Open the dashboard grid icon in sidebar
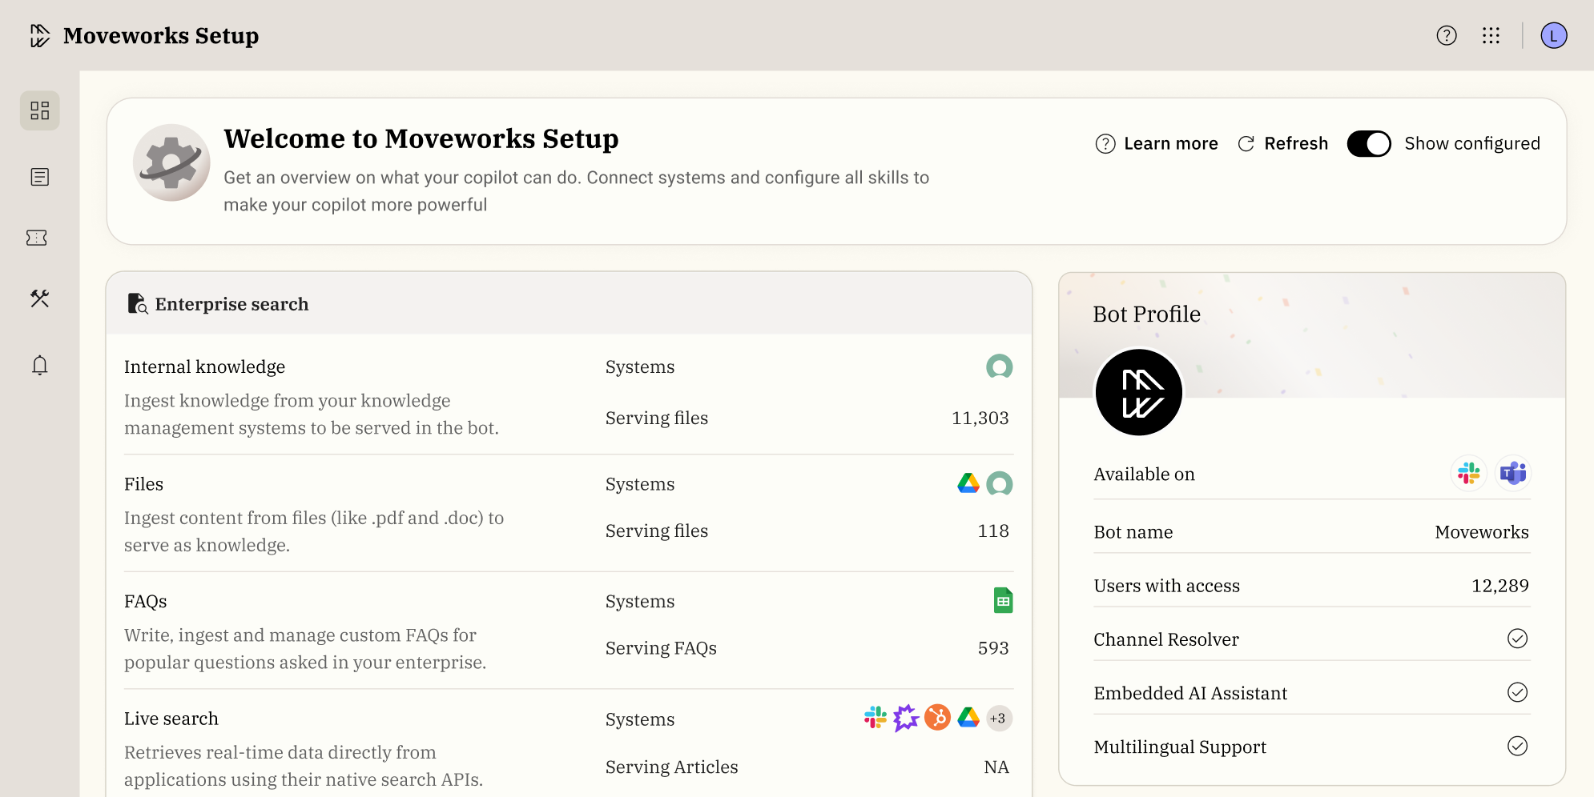Viewport: 1594px width, 797px height. (39, 110)
